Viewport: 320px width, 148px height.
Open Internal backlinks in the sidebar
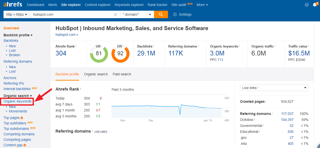pyautogui.click(x=17, y=89)
